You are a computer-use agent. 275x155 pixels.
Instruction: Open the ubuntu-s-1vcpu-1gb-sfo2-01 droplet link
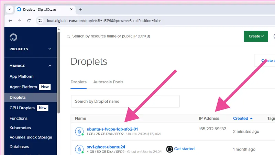coord(112,129)
